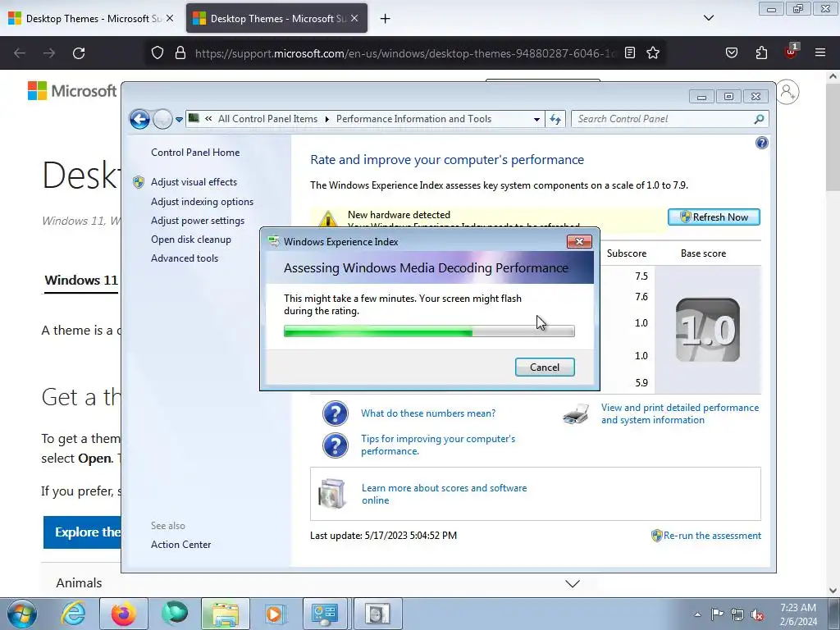840x630 pixels.
Task: Open What do these numbers mean link
Action: click(x=428, y=413)
